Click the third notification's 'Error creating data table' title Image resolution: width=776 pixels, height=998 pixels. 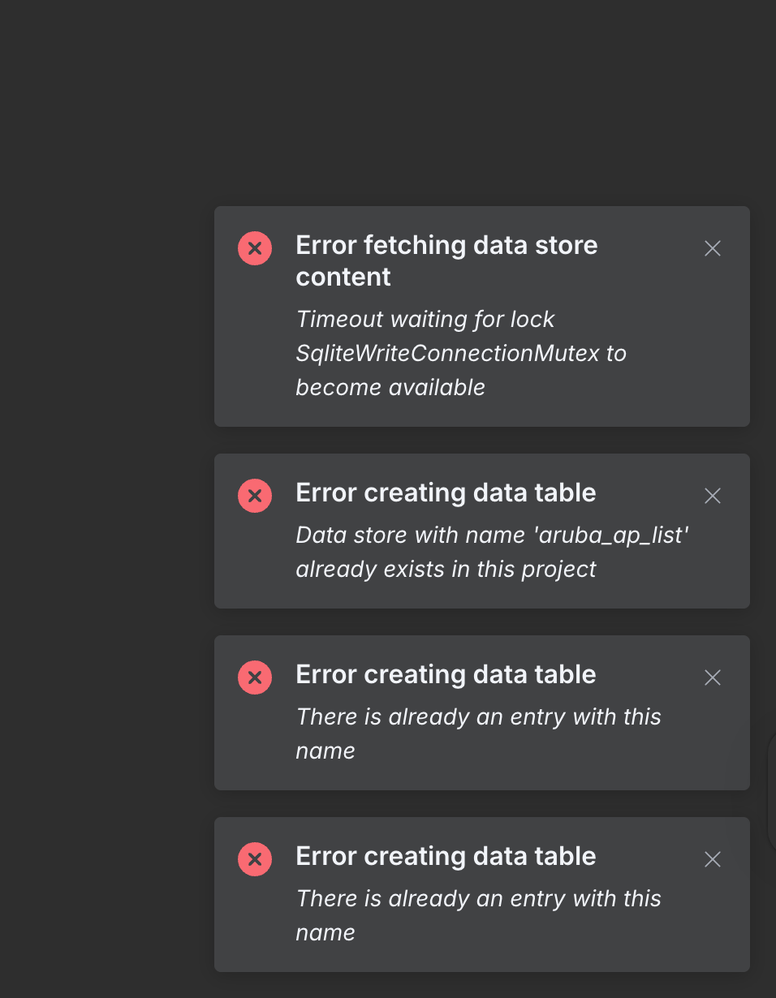(x=446, y=674)
